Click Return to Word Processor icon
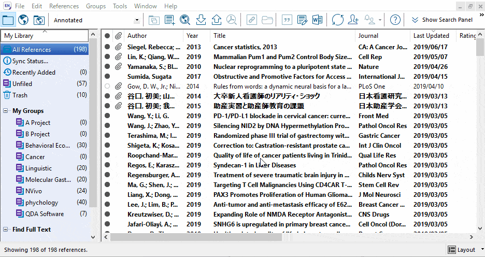Screen dimensions: 485x257 317,20
